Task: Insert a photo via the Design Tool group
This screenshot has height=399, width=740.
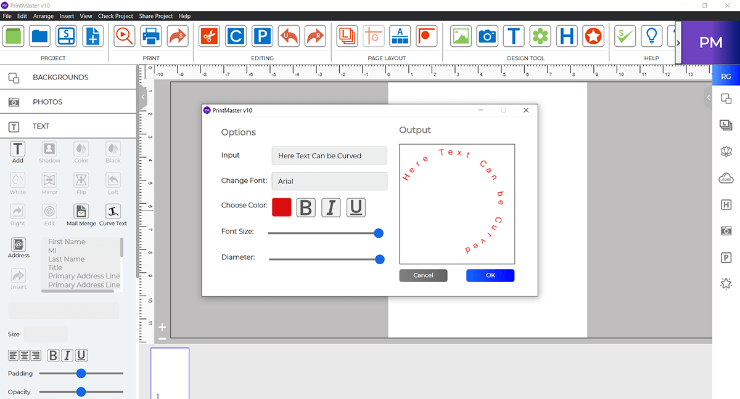Action: point(460,36)
